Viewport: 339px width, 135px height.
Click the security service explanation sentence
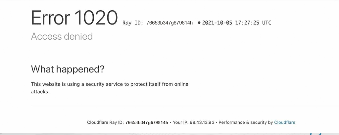(x=110, y=84)
